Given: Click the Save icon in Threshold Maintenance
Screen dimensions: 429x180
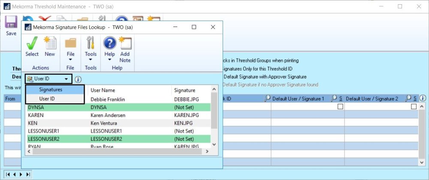Looking at the screenshot, I should 11,22.
